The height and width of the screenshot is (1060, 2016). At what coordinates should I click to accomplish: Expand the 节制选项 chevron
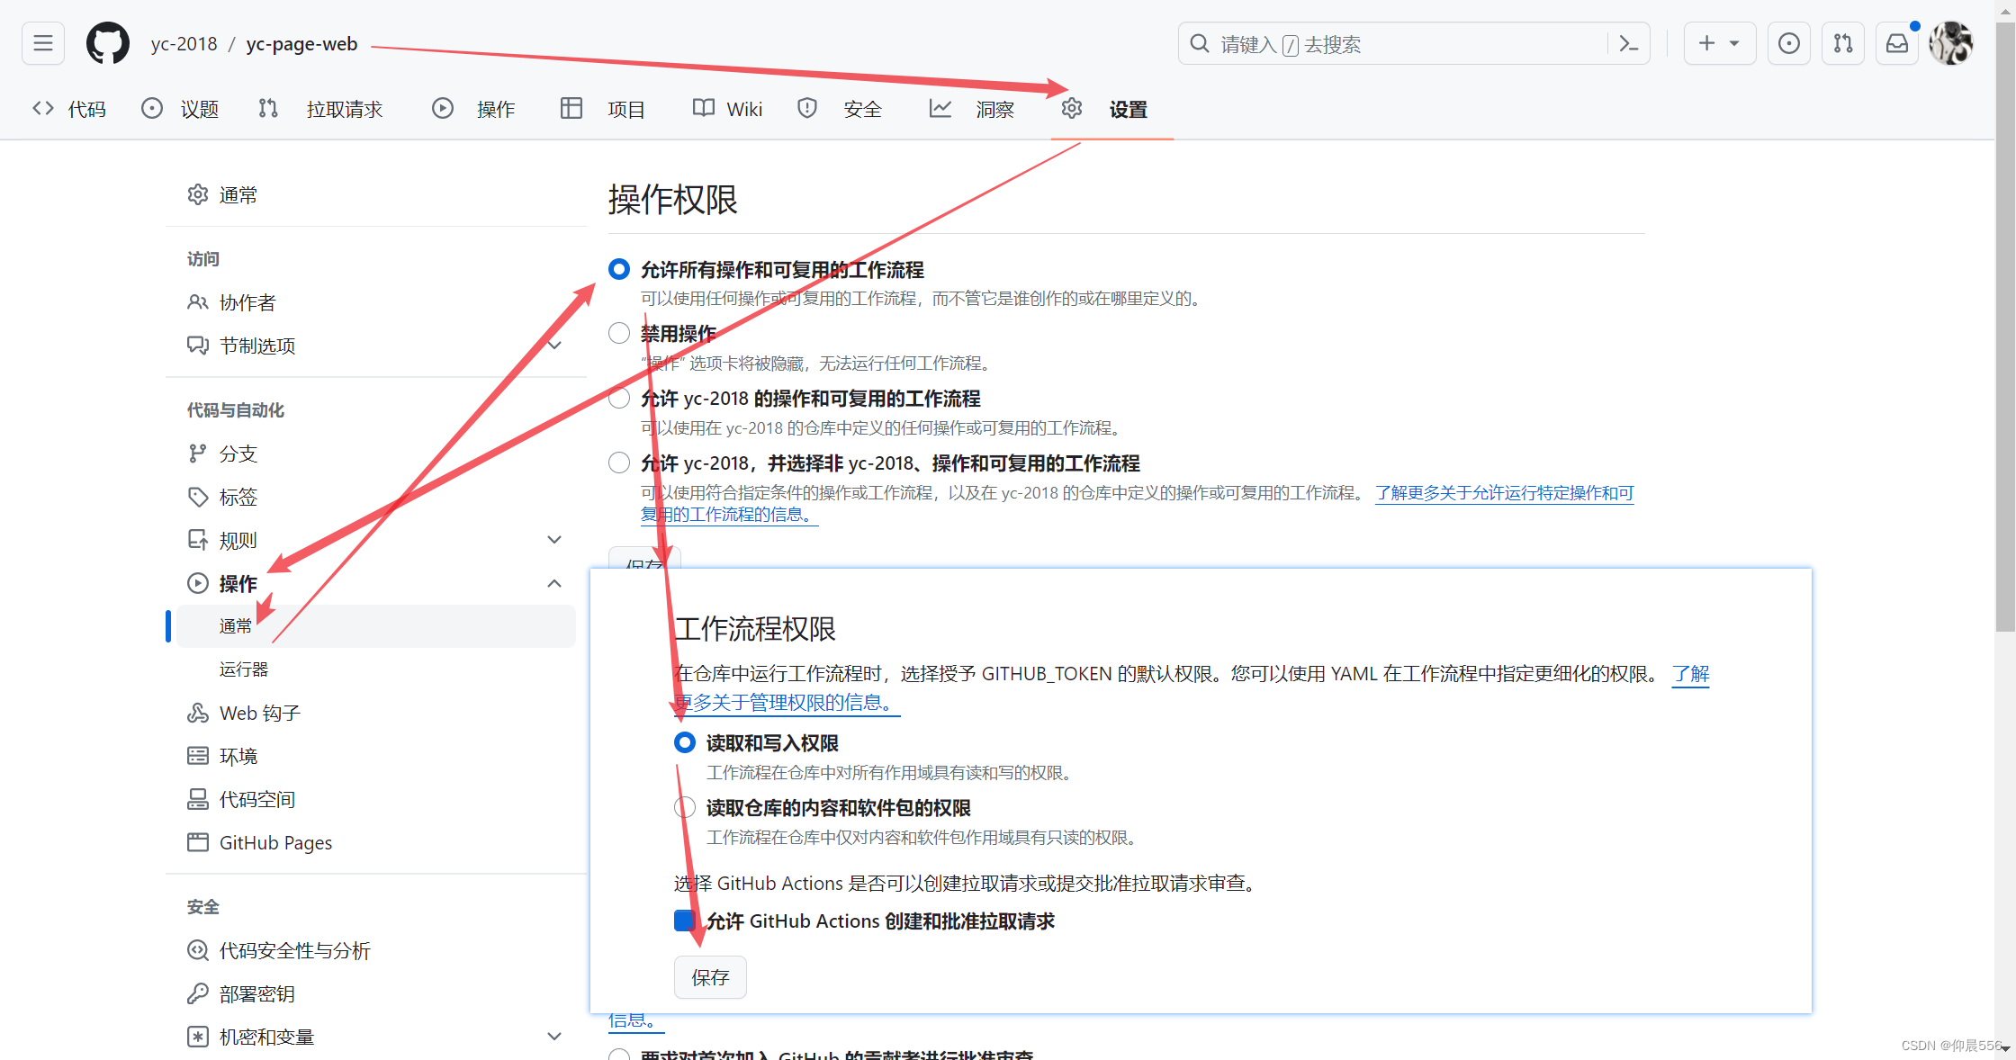tap(554, 346)
